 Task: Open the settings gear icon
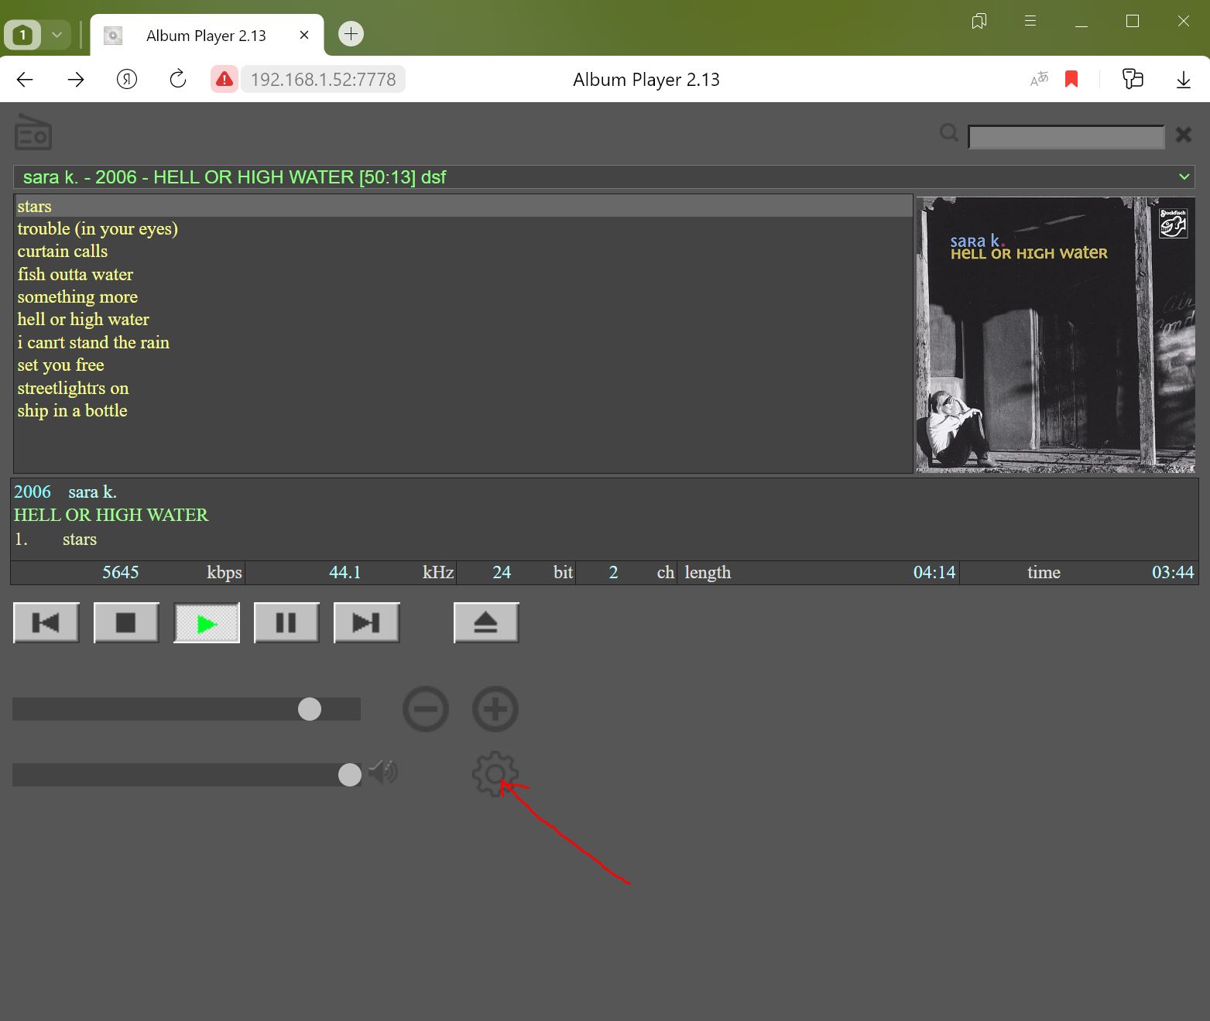[x=494, y=773]
